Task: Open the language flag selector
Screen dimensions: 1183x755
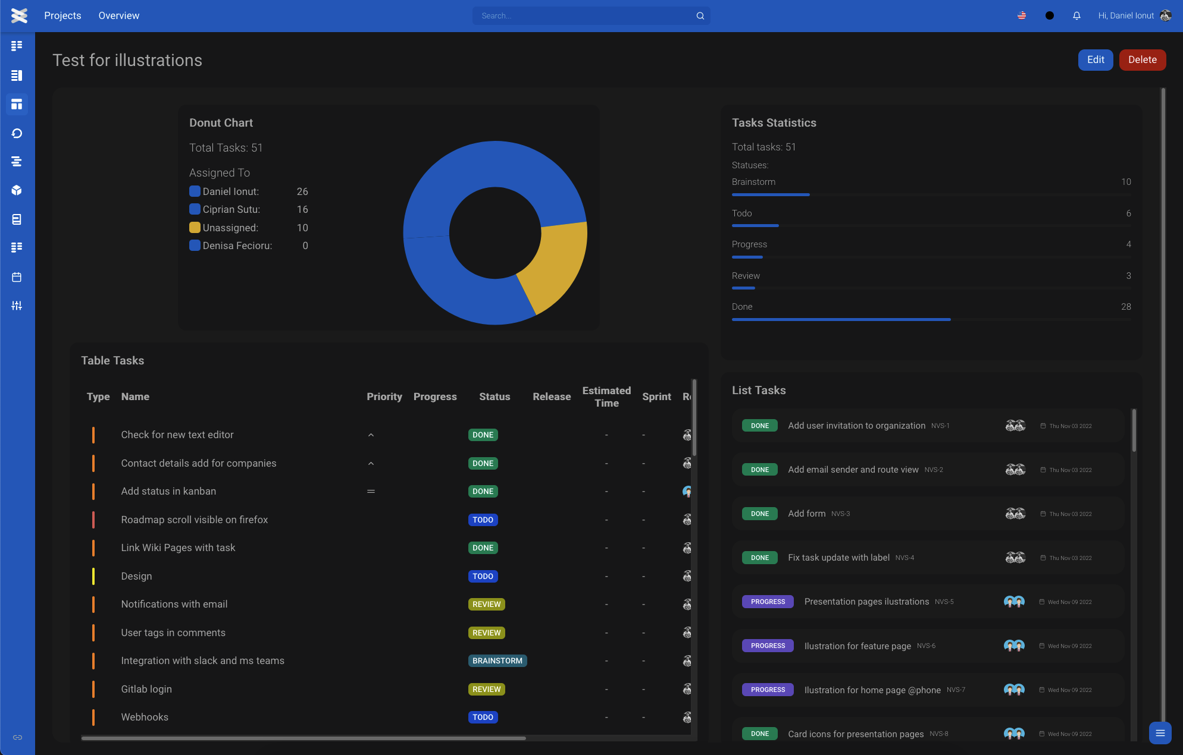Action: point(1022,16)
